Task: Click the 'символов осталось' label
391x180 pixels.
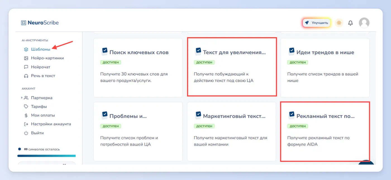Action: (x=44, y=149)
